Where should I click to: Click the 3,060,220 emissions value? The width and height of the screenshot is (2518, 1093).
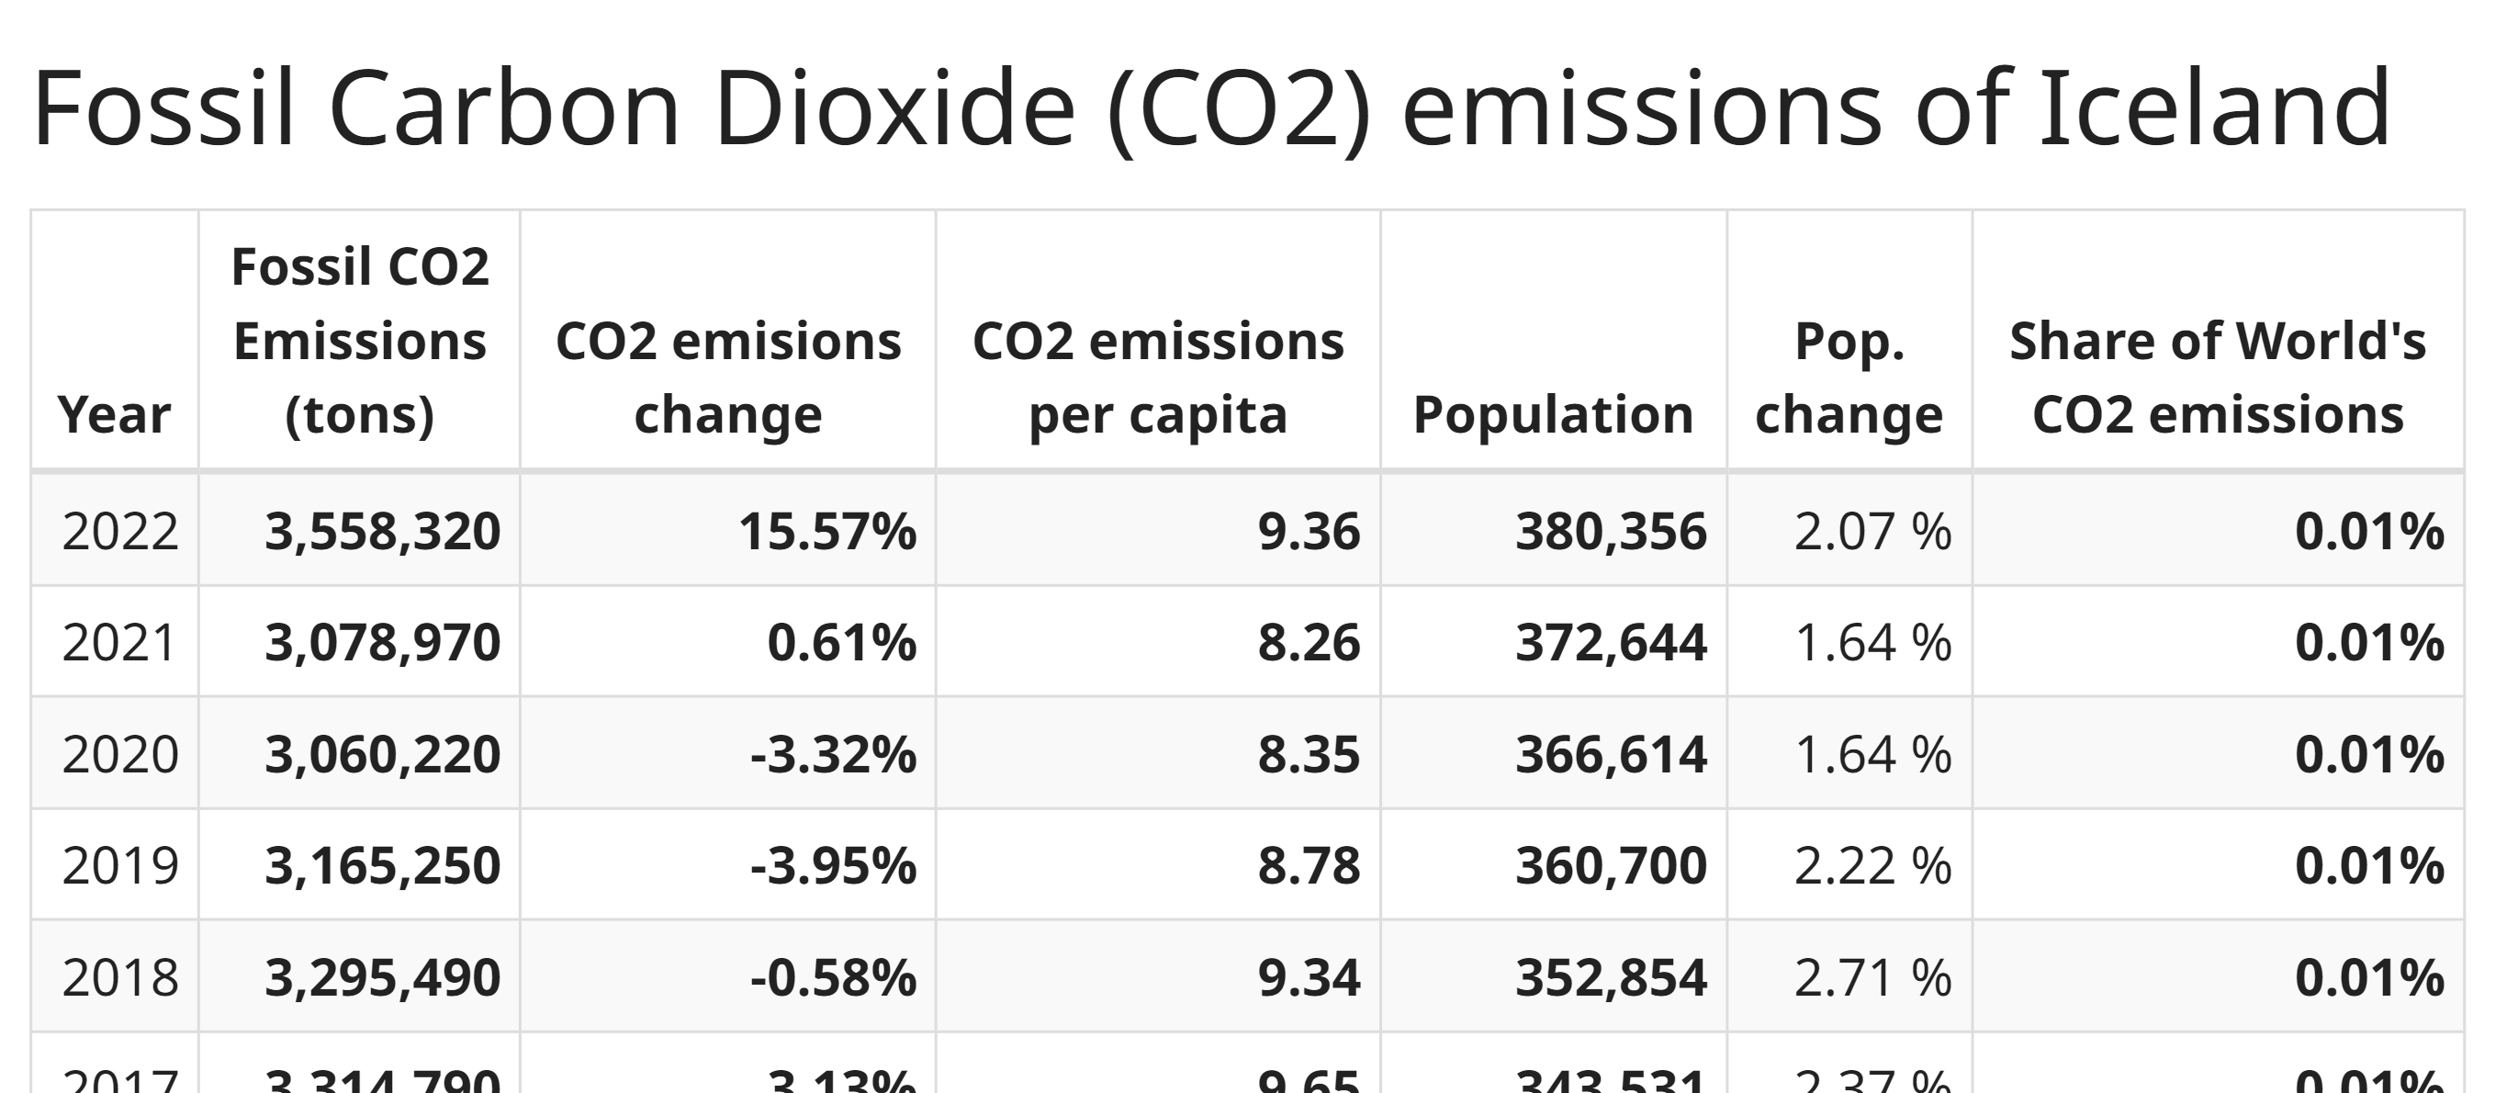click(382, 755)
